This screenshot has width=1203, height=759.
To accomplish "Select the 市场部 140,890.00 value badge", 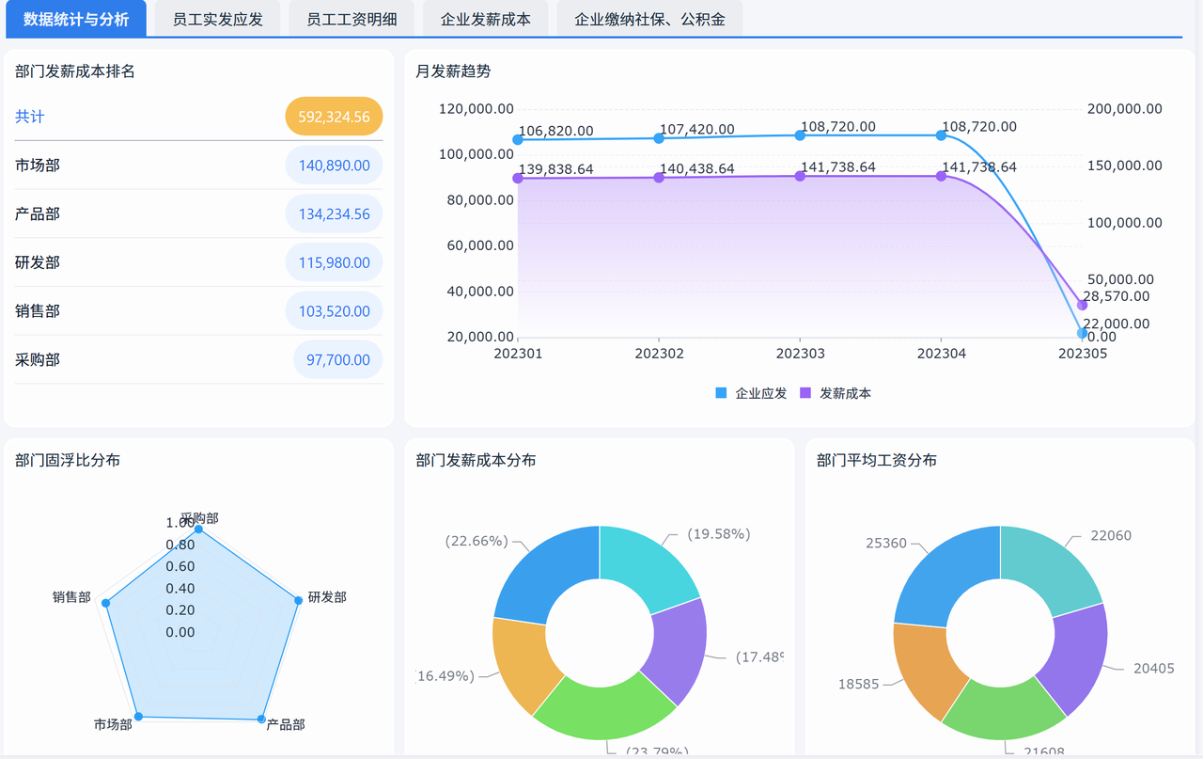I will [x=334, y=166].
